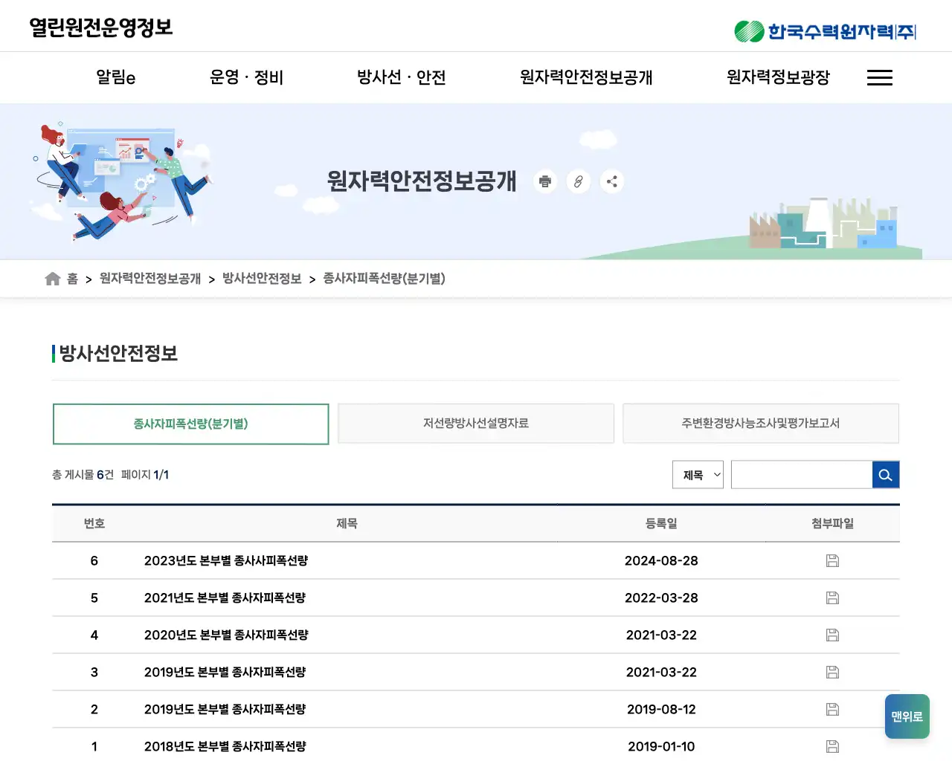Open 2021년도 본부별 종사자피폭선량 post

coord(225,598)
